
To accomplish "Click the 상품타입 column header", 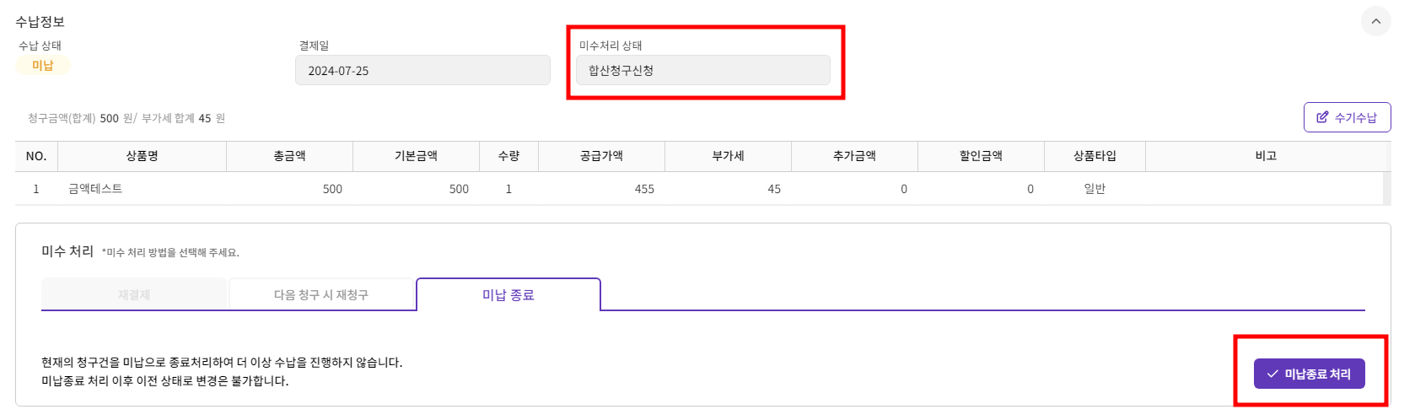I will coord(1095,156).
